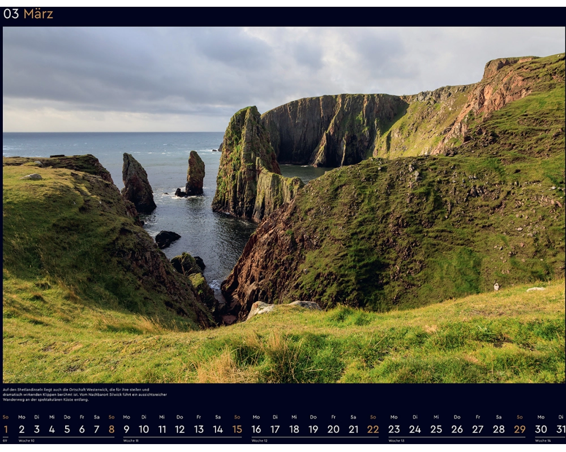This screenshot has width=566, height=452.
Task: Pick Monday March 2
Action: coord(22,429)
